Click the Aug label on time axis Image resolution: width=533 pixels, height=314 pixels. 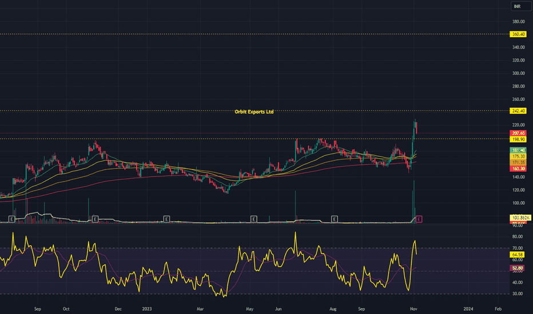[333, 309]
